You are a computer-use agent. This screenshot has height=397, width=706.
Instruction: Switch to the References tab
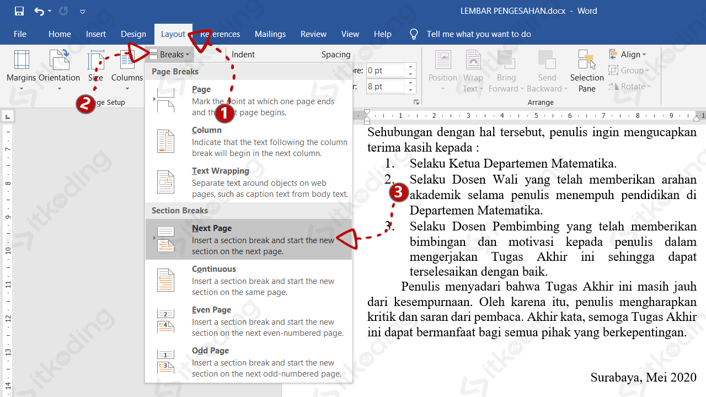[x=220, y=34]
